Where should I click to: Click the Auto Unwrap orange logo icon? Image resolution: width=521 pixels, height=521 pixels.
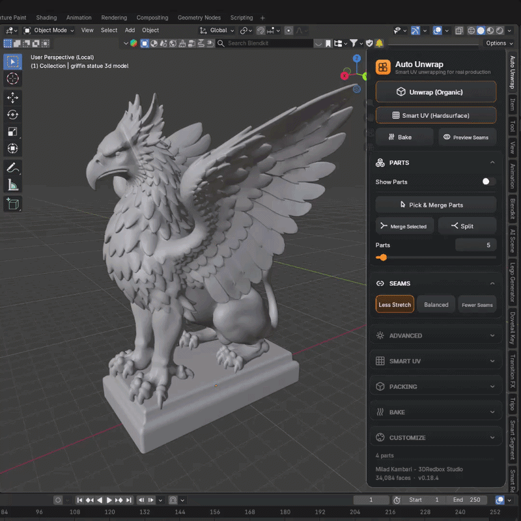point(383,67)
